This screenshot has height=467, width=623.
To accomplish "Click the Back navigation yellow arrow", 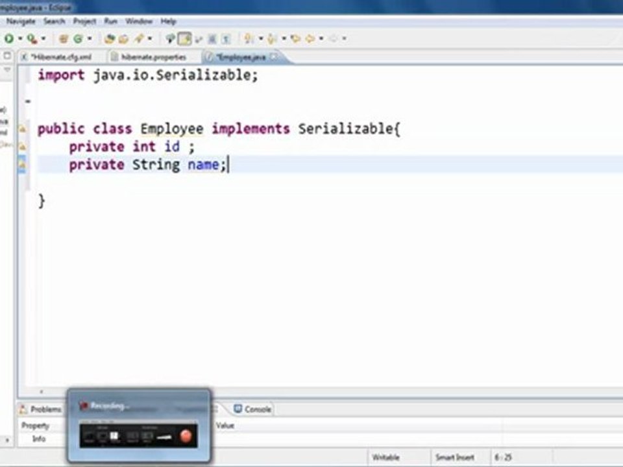I will (310, 38).
